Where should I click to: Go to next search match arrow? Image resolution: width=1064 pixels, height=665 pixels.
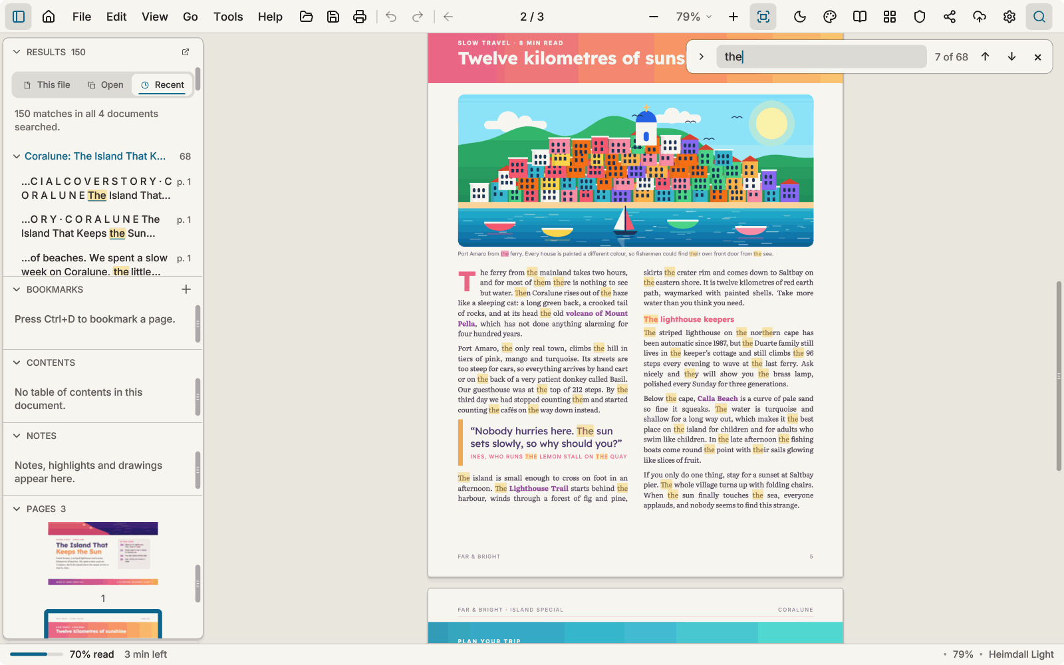coord(1011,57)
